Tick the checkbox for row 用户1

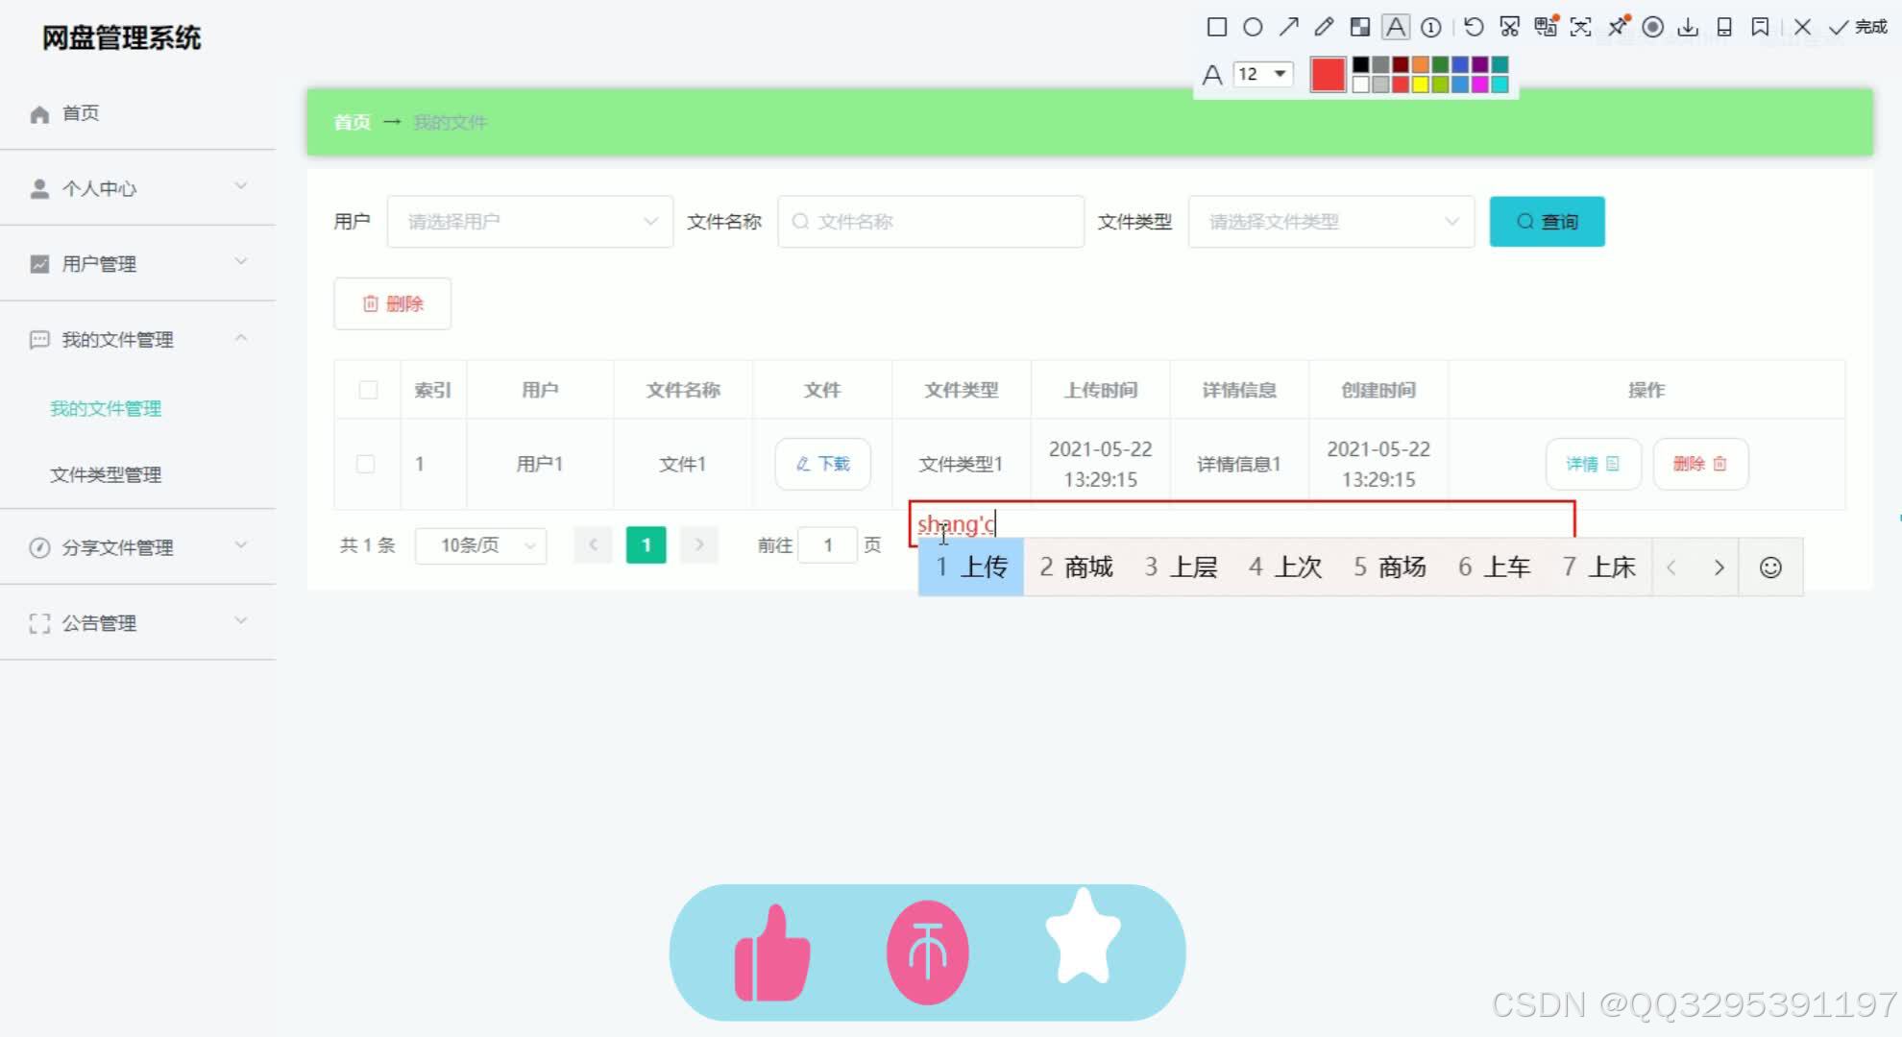[x=366, y=464]
